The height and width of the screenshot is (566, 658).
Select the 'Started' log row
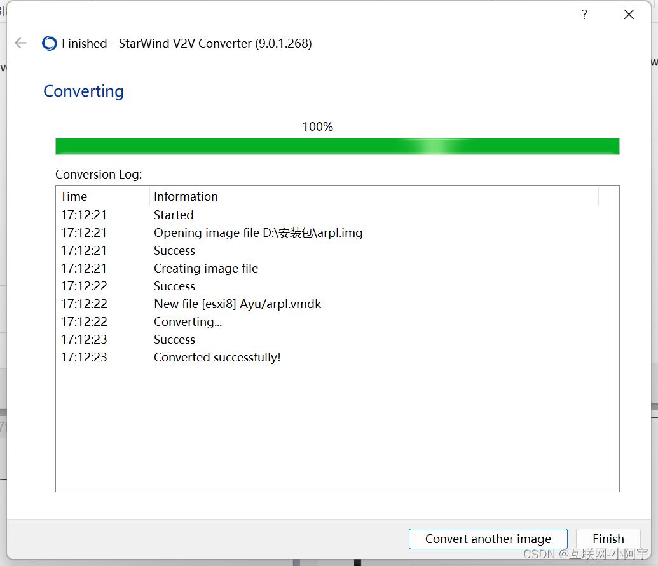[338, 215]
